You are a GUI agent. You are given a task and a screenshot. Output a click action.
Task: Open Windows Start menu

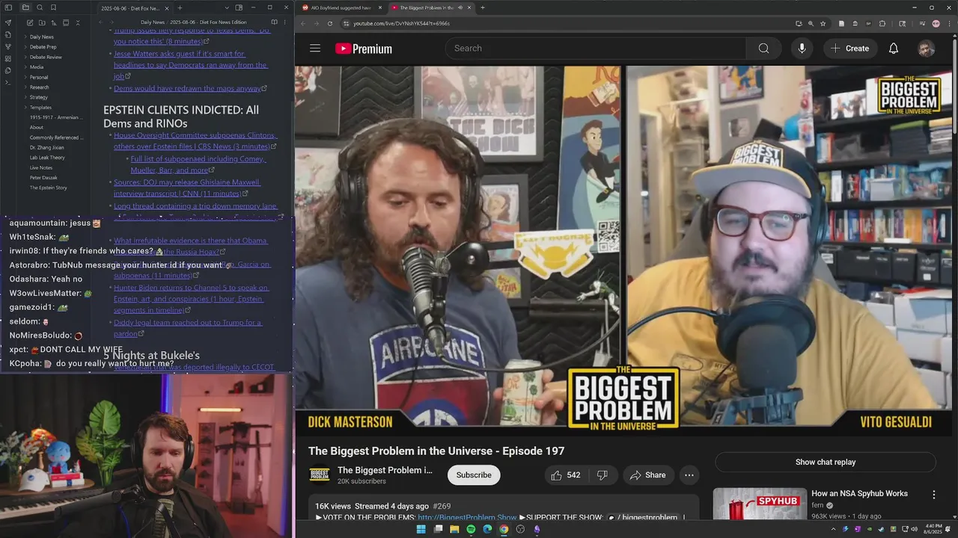coord(421,529)
